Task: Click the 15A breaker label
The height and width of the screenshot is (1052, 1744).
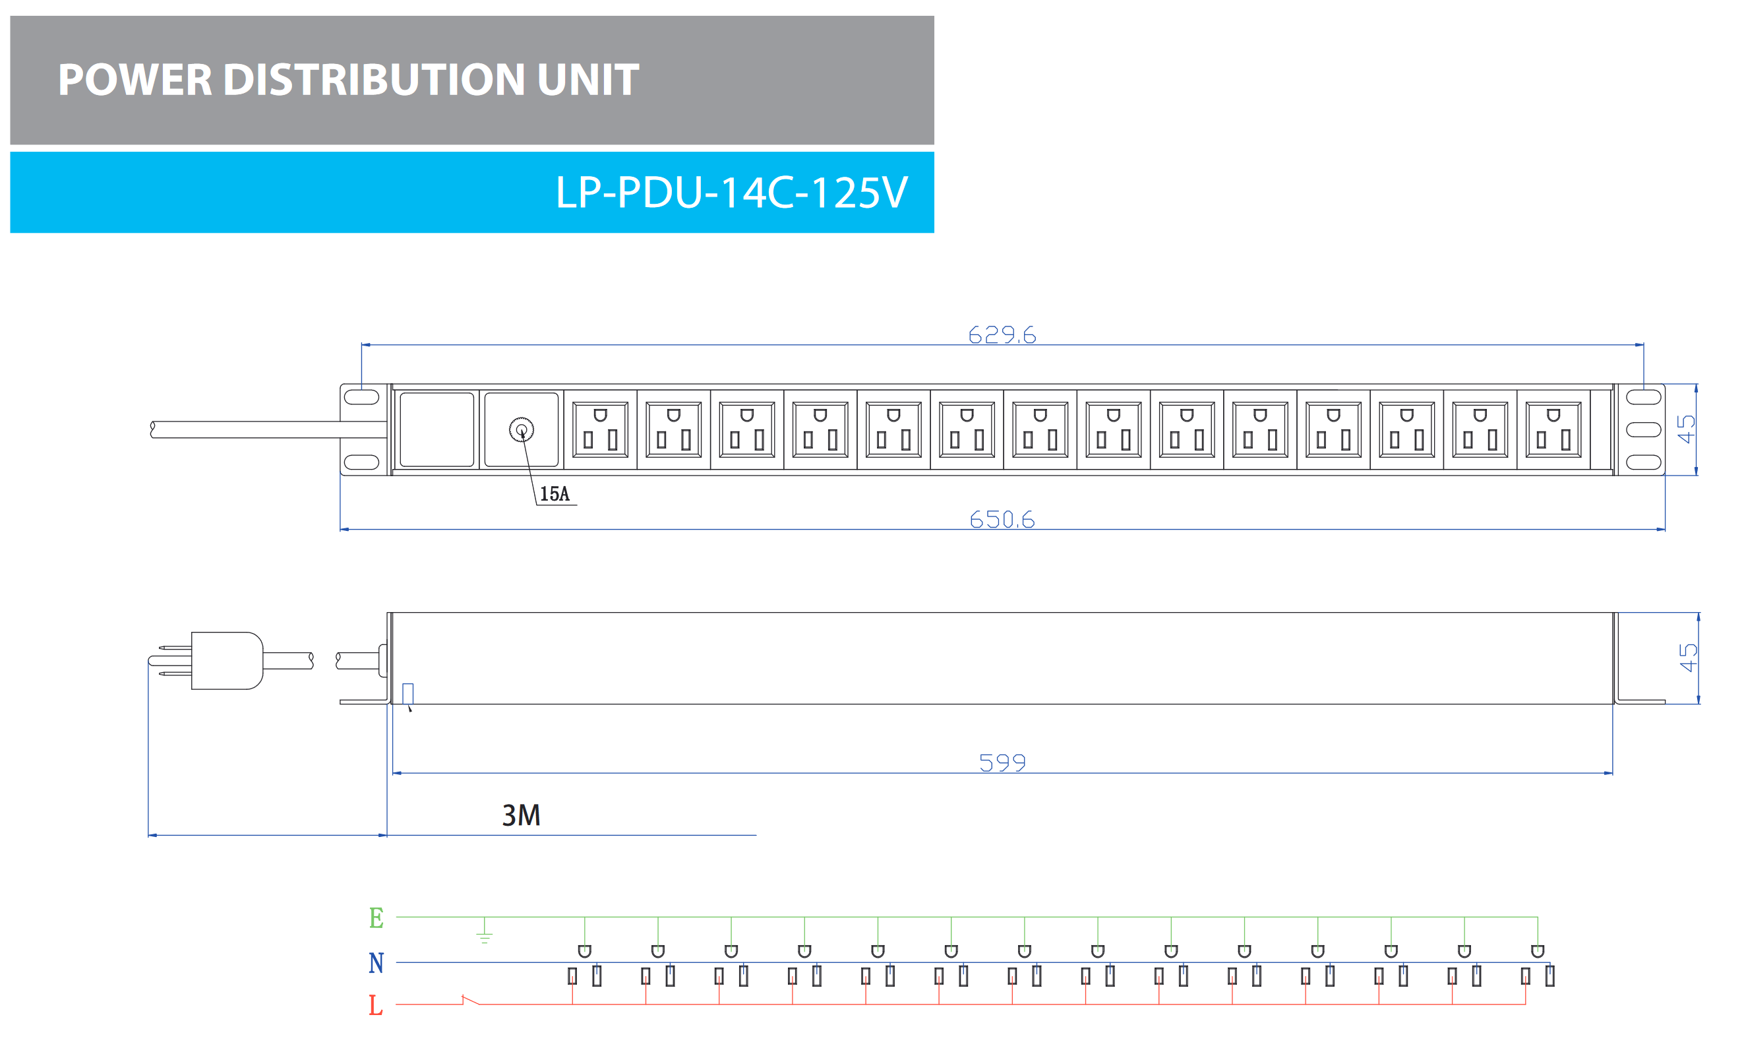Action: tap(555, 493)
